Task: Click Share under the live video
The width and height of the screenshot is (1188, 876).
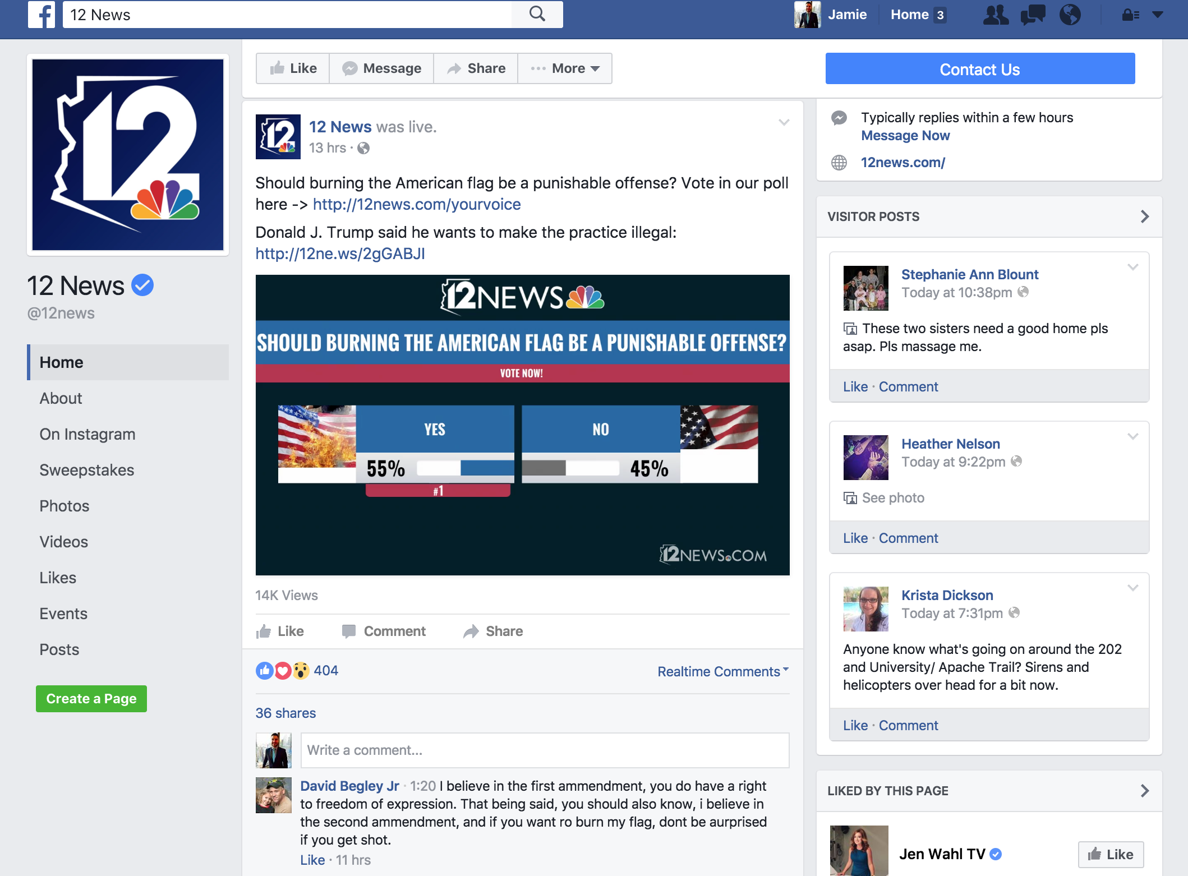Action: [x=493, y=631]
